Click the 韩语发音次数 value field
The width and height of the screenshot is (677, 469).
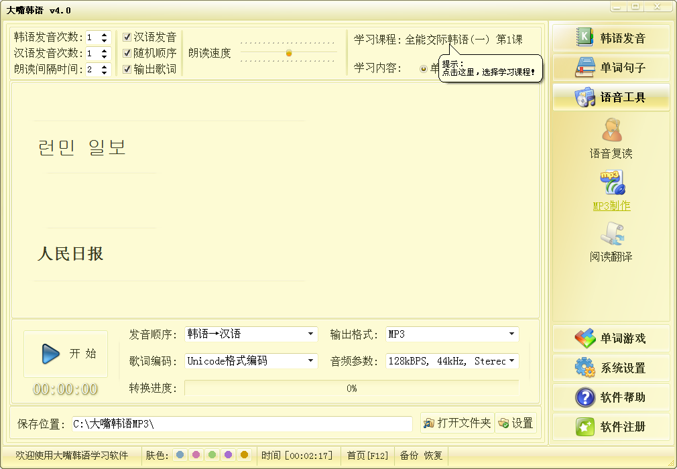click(93, 38)
